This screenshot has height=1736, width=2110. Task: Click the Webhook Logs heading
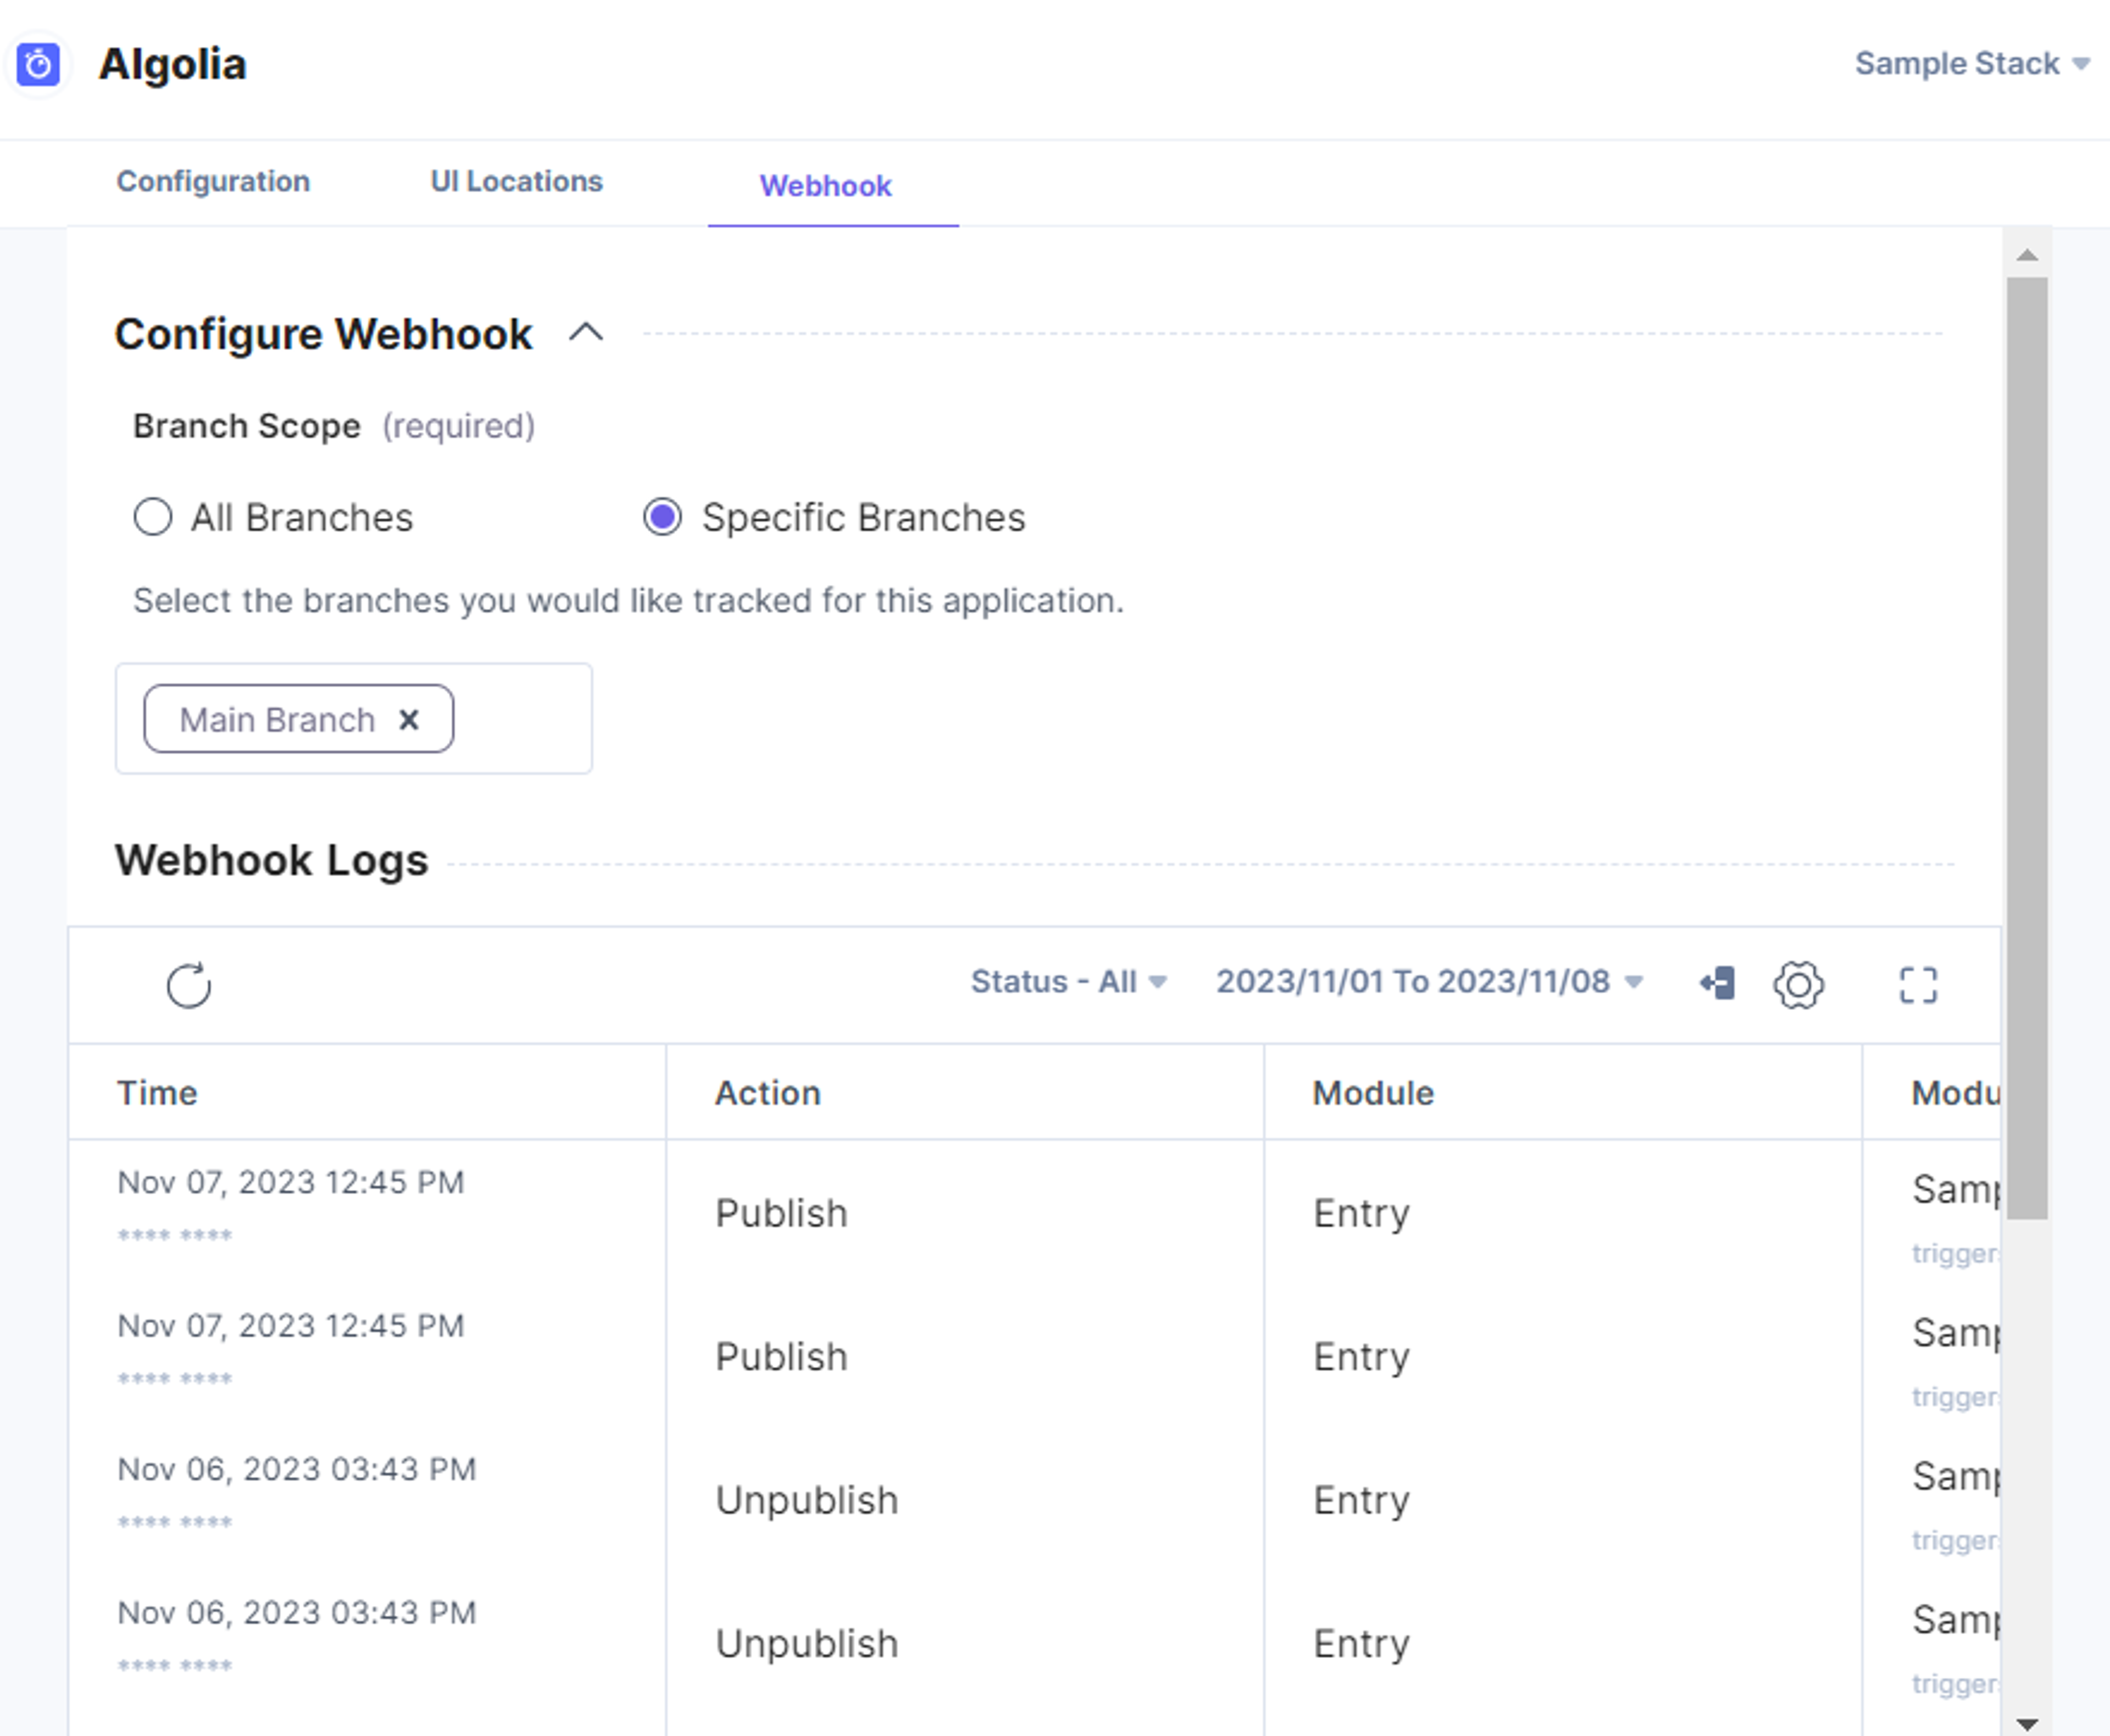[x=271, y=860]
